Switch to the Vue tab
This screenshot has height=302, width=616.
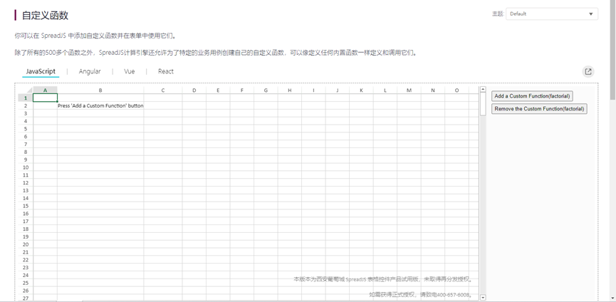(129, 71)
